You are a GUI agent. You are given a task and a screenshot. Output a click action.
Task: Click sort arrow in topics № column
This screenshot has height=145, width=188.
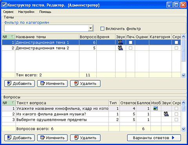(x=13, y=37)
